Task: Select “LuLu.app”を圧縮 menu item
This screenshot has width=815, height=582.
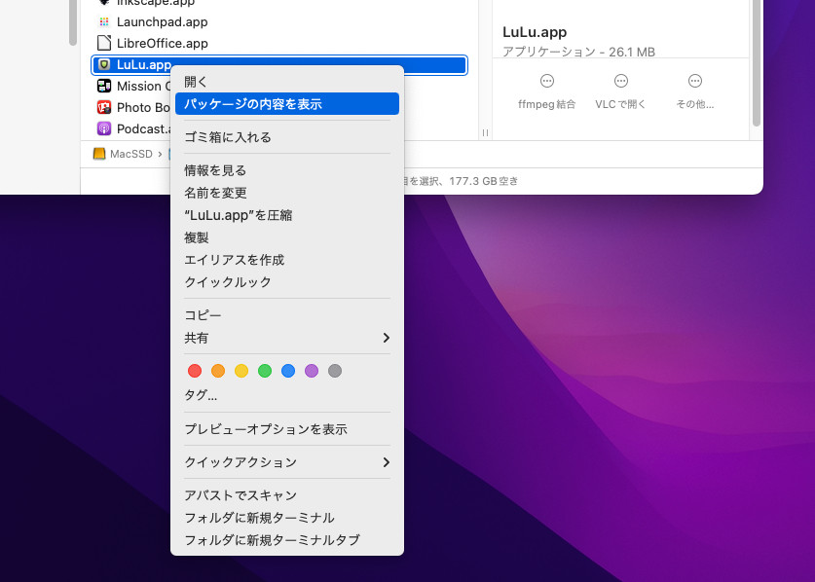Action: point(287,215)
